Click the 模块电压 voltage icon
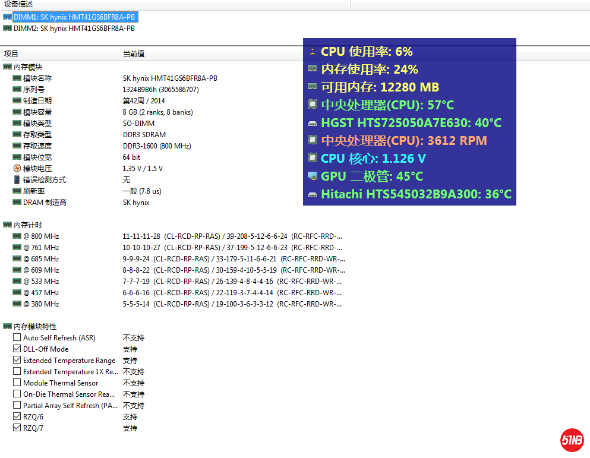590x458 pixels. (17, 169)
